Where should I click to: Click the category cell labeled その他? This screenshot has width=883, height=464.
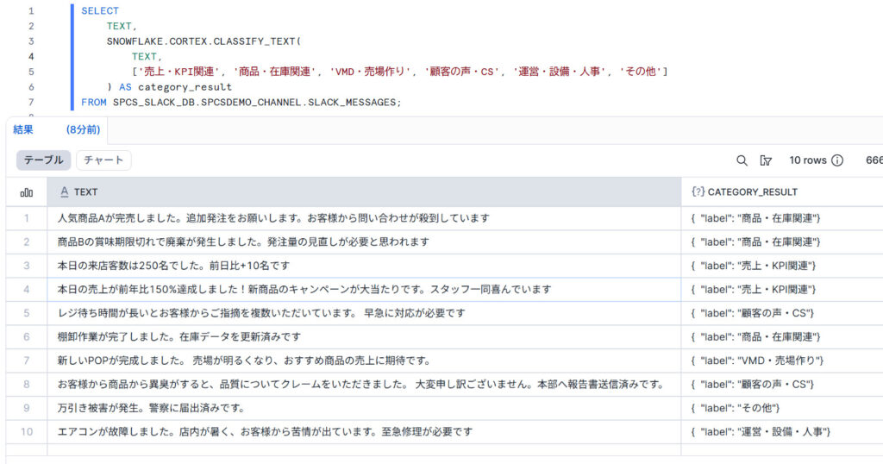(x=740, y=408)
